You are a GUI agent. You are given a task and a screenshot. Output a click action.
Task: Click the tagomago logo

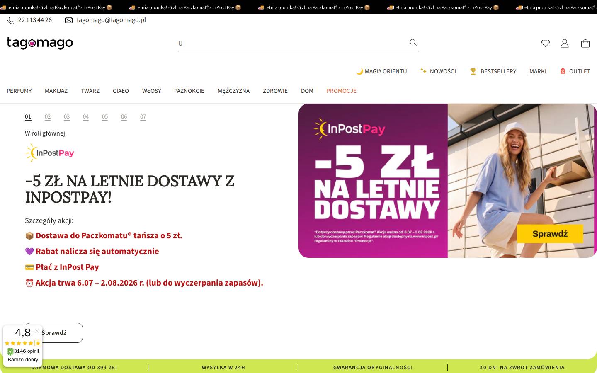40,43
